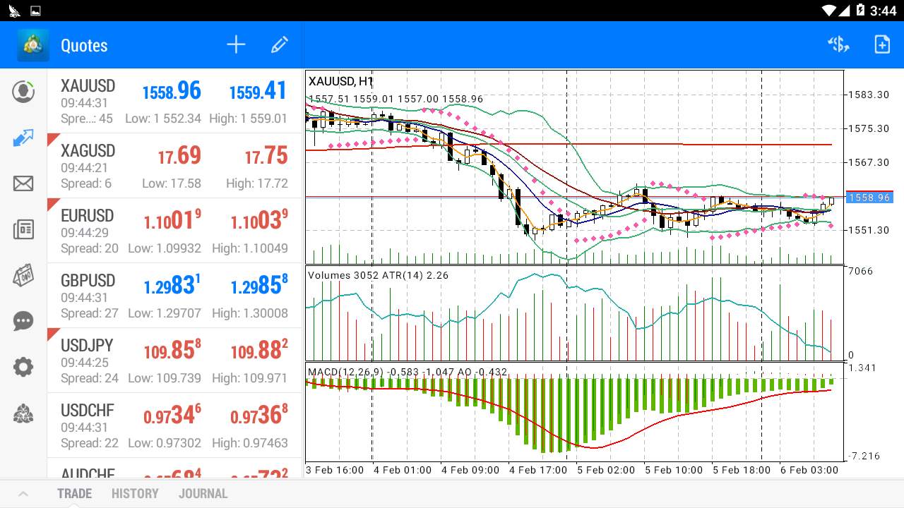Tap XAUUSD high value 1 559.01
This screenshot has height=508, width=904.
(248, 119)
